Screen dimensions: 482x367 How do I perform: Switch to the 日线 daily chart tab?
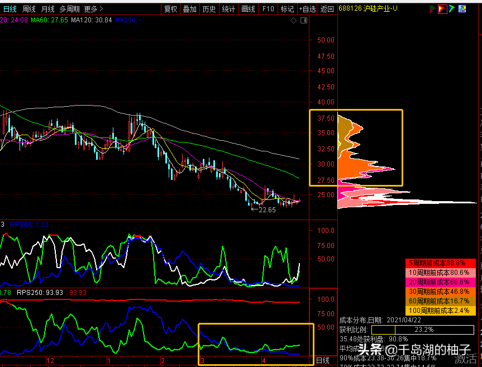(9, 9)
